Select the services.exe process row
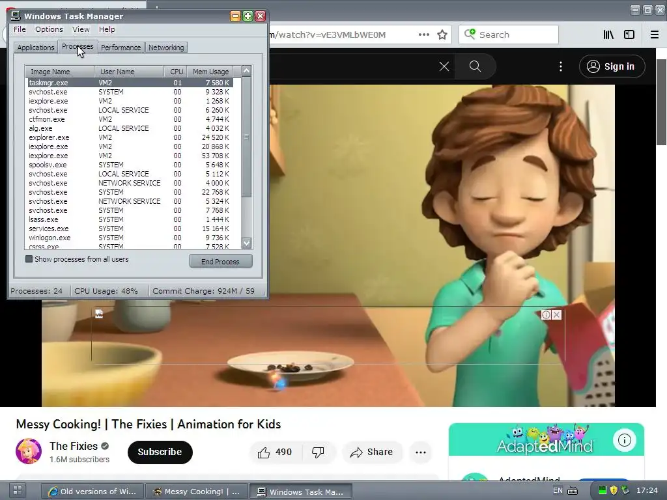The width and height of the screenshot is (667, 500). (130, 229)
